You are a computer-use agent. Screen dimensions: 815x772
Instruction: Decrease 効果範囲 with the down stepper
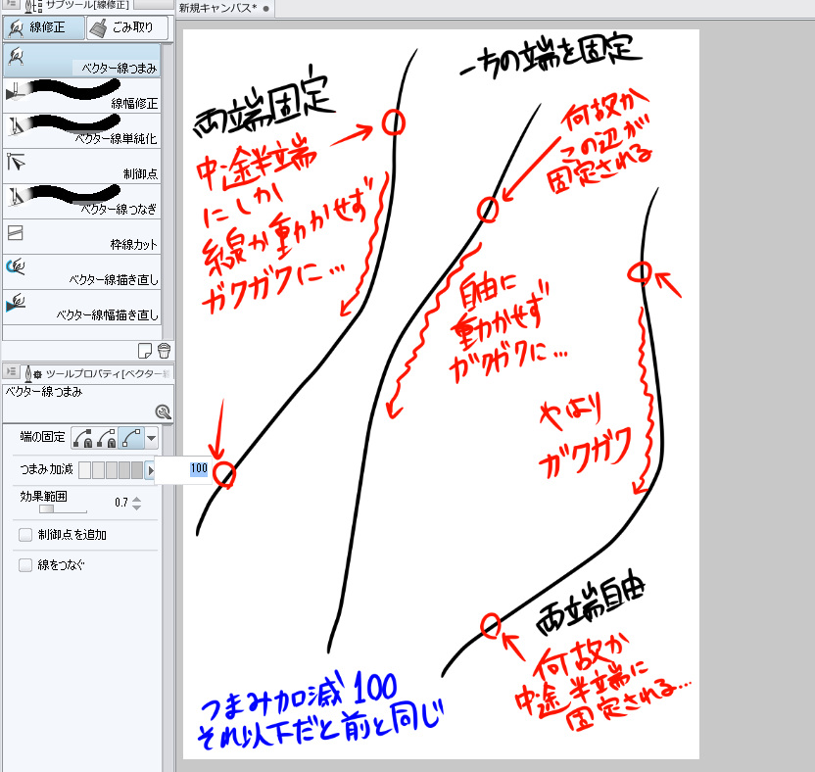tap(137, 507)
